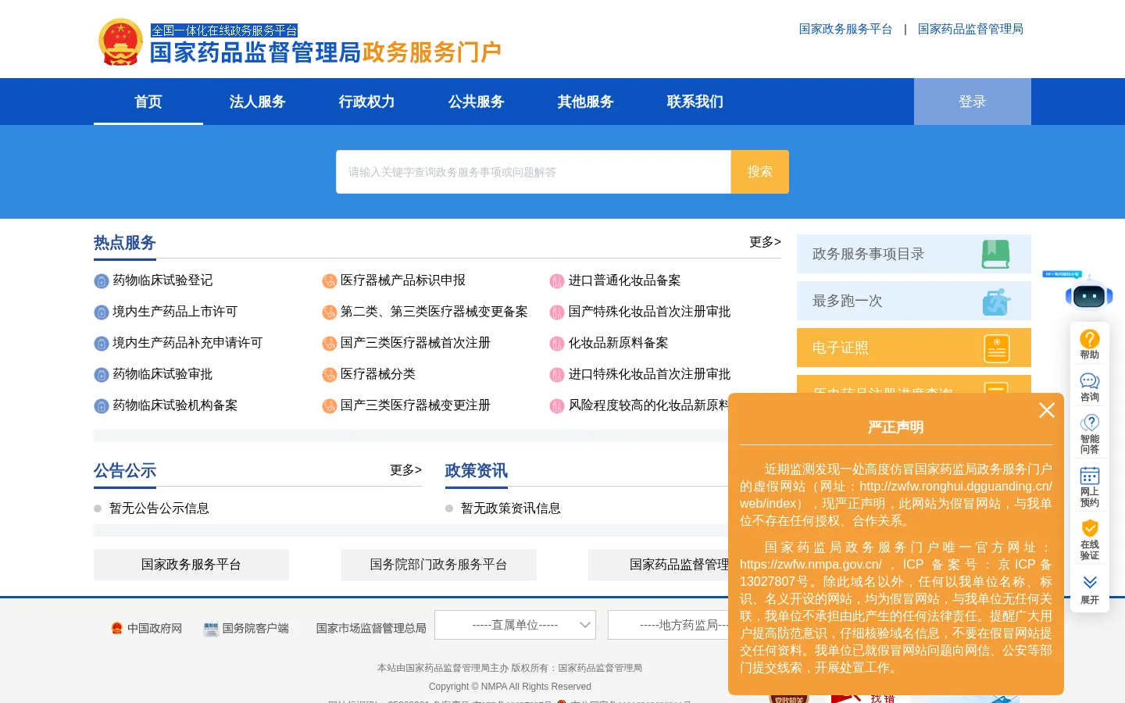Click icon beside 药物临床试验机构备案
1125x703 pixels.
point(102,406)
